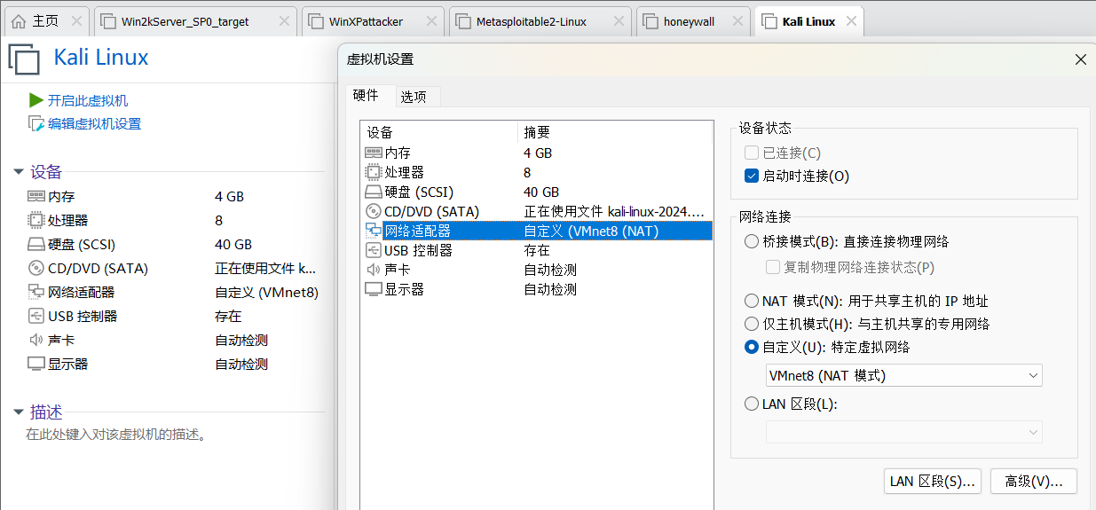The image size is (1096, 510).
Task: Click the display icon in the sidebar device list
Action: pos(35,364)
